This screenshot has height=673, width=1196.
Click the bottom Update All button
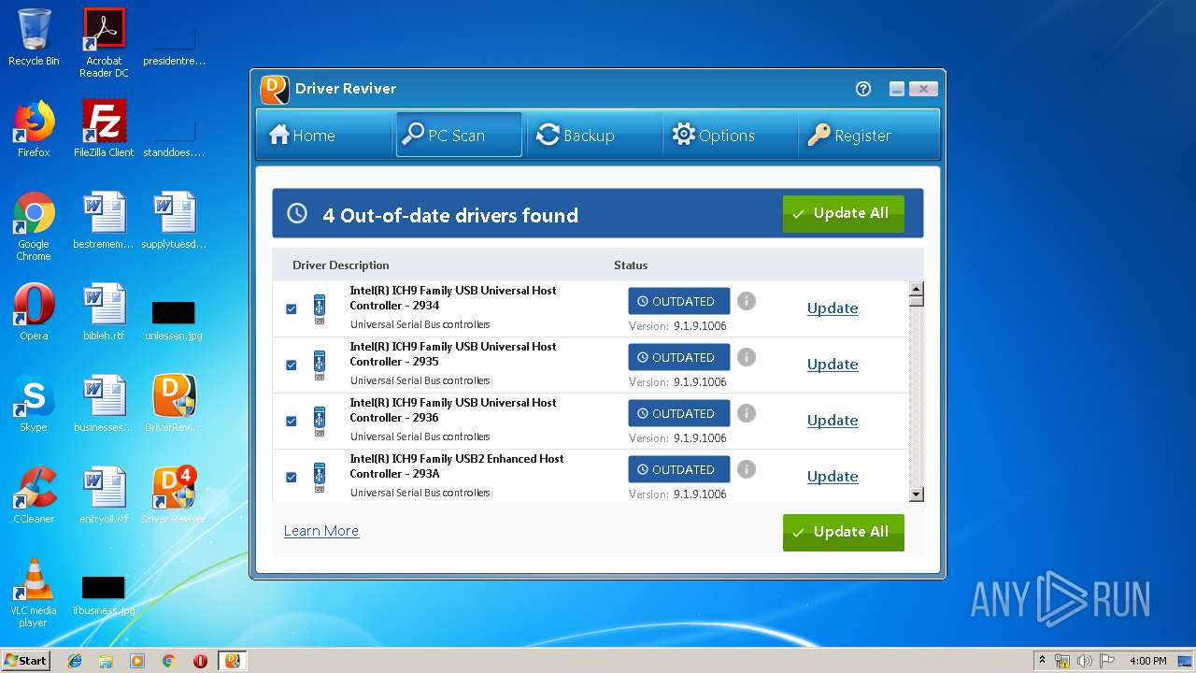point(844,533)
